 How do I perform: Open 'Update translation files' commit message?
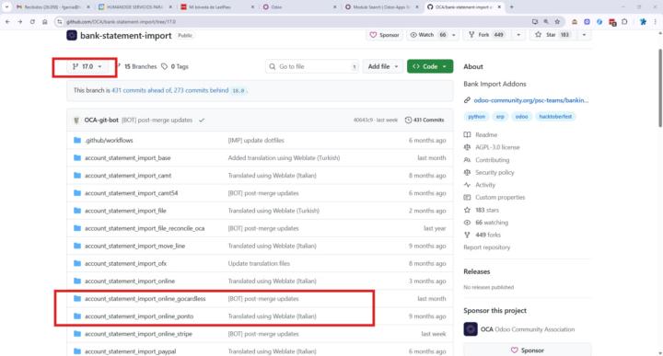(259, 263)
